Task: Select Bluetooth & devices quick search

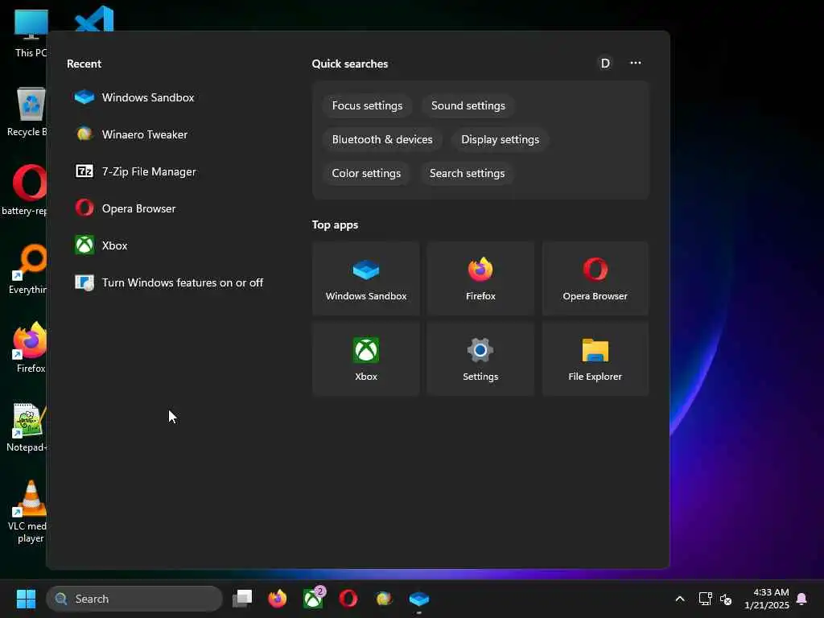Action: pos(382,139)
